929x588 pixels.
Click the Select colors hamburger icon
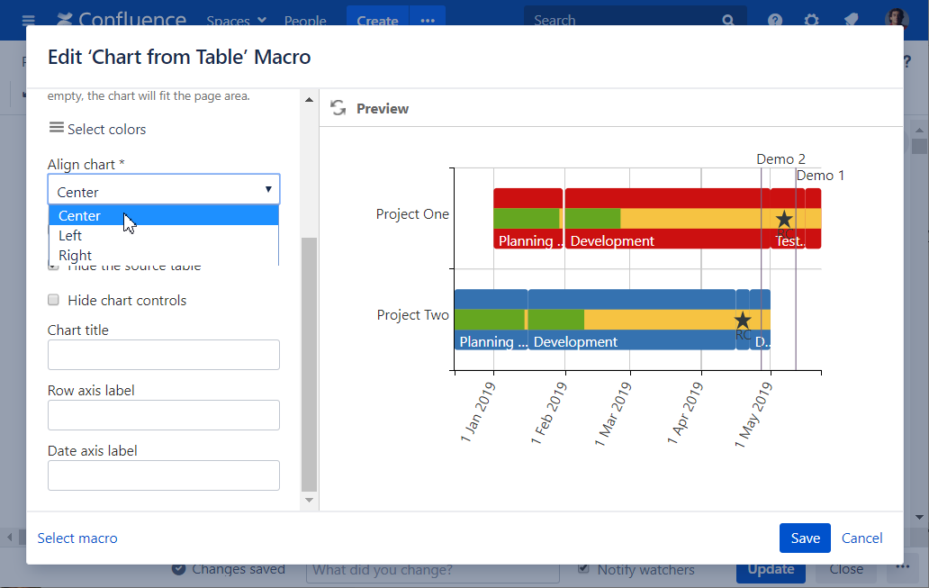pyautogui.click(x=56, y=128)
